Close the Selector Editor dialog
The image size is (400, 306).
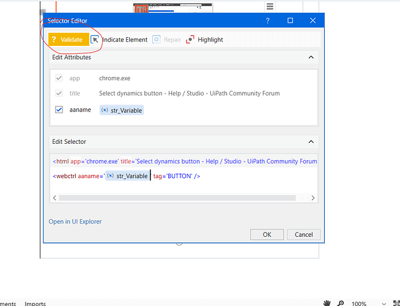313,21
